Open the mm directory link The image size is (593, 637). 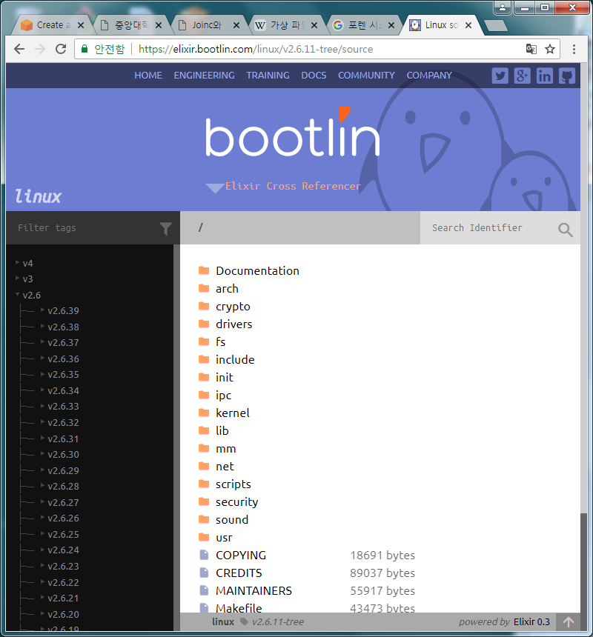point(225,449)
